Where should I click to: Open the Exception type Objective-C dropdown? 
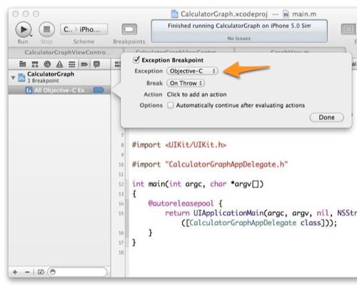pos(192,71)
